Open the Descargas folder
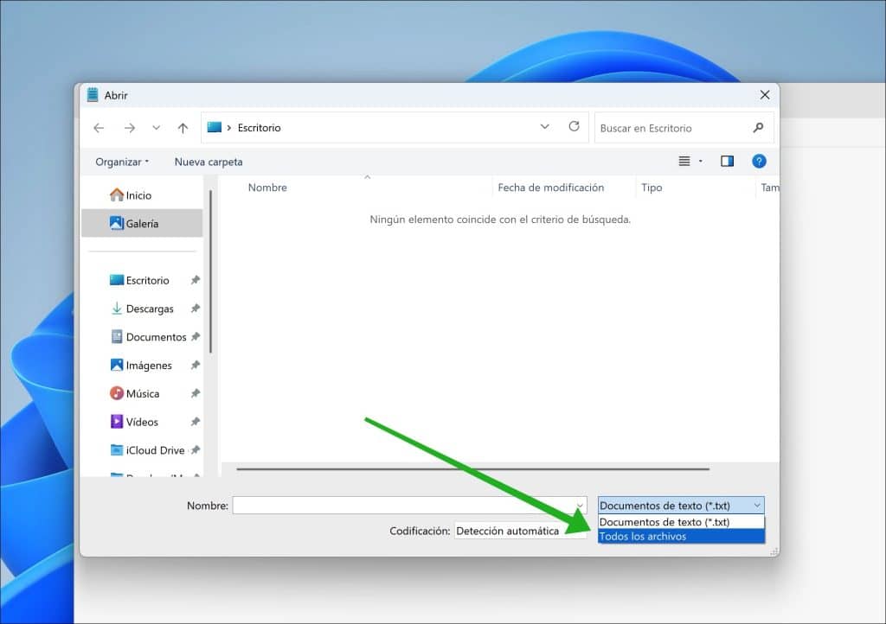 [141, 309]
